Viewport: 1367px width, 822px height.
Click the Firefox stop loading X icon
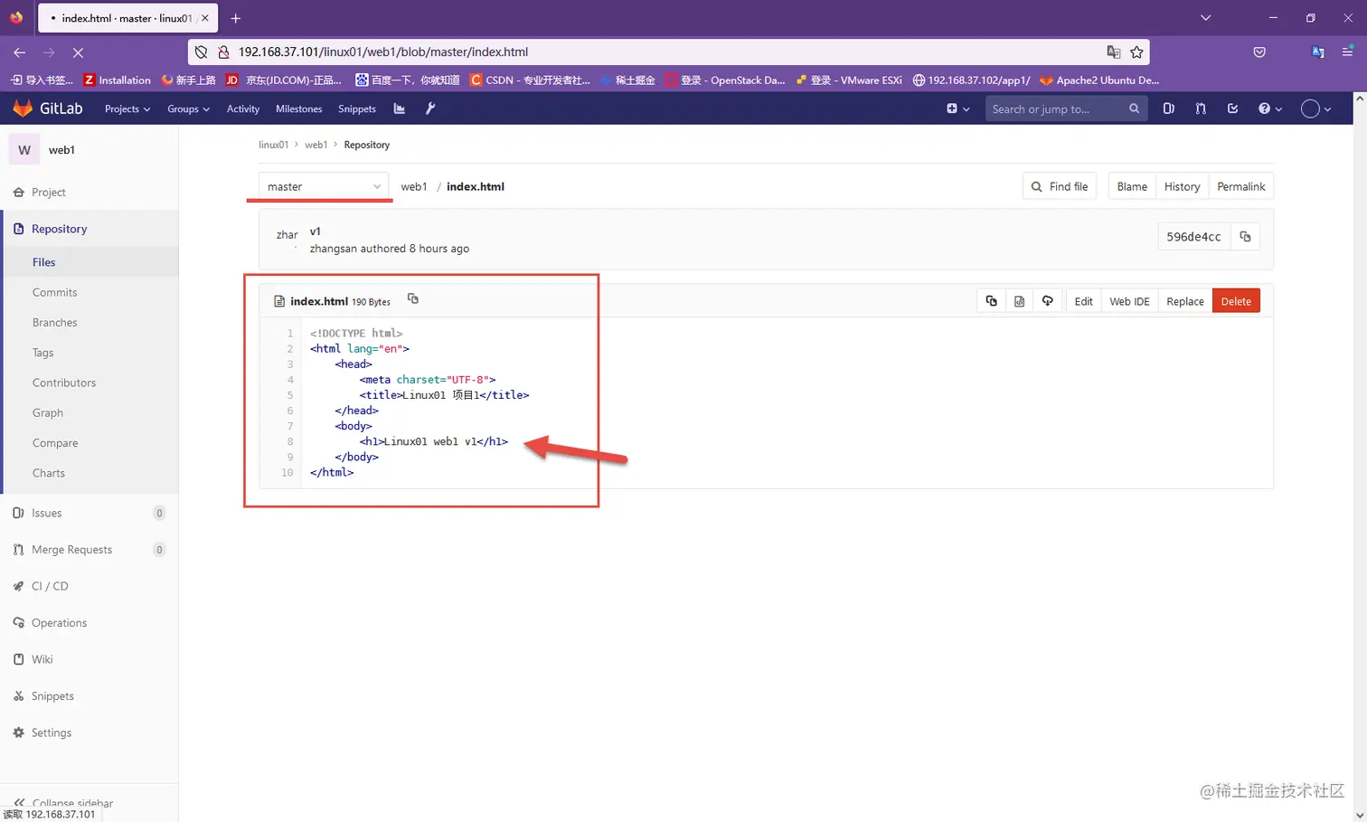click(78, 52)
